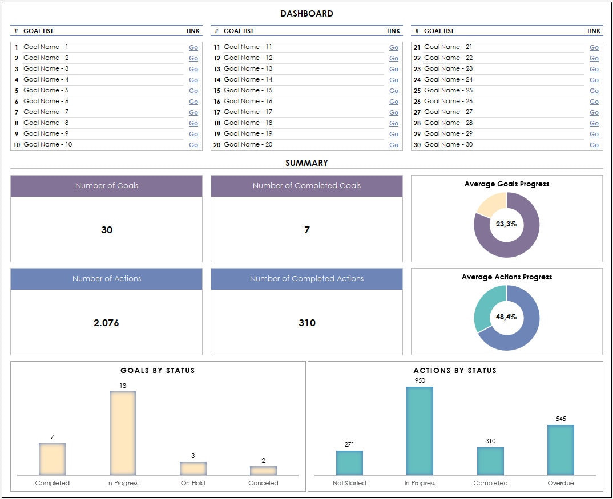Open the Go link for Goal Name - 10
This screenshot has width=613, height=499.
point(193,145)
